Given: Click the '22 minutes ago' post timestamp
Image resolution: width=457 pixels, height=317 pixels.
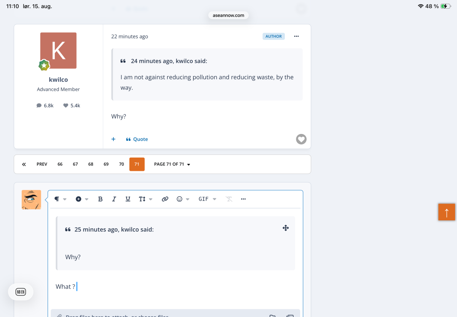Looking at the screenshot, I should [x=129, y=37].
